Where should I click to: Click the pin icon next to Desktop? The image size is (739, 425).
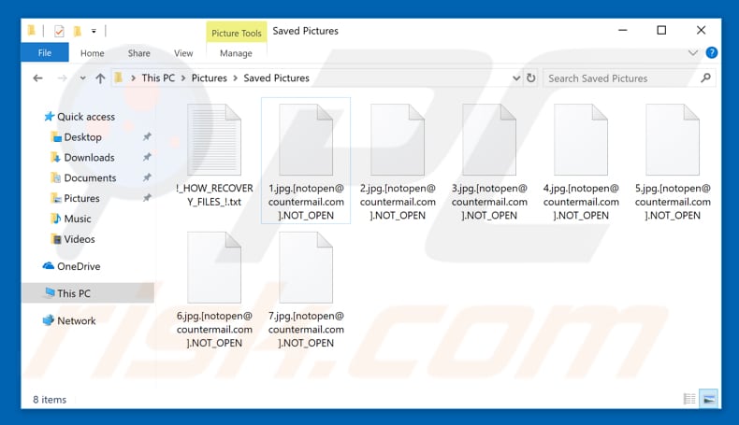147,136
